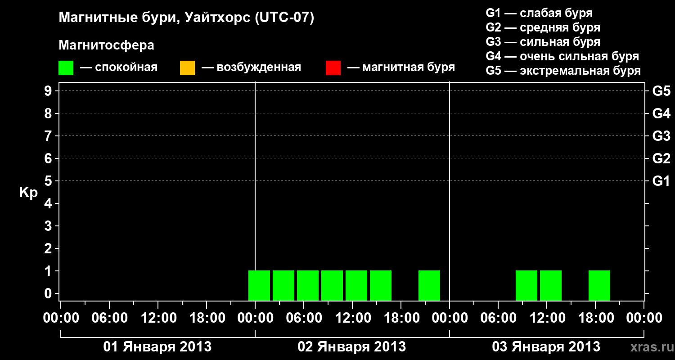Click the '06:00' time label under 02 January

point(304,318)
